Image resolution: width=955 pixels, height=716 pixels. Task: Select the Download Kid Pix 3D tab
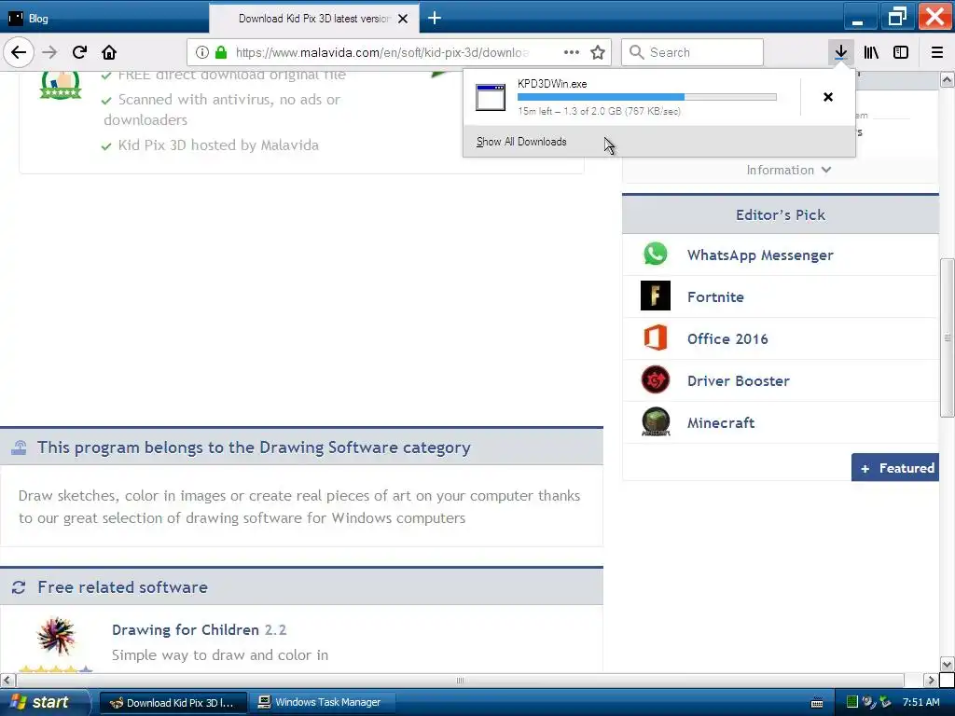pos(313,19)
